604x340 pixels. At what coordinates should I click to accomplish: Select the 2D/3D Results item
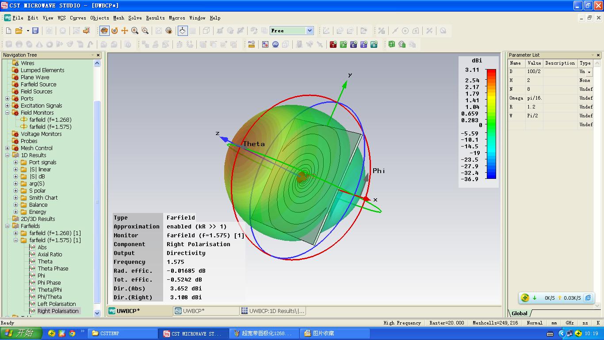coord(38,219)
